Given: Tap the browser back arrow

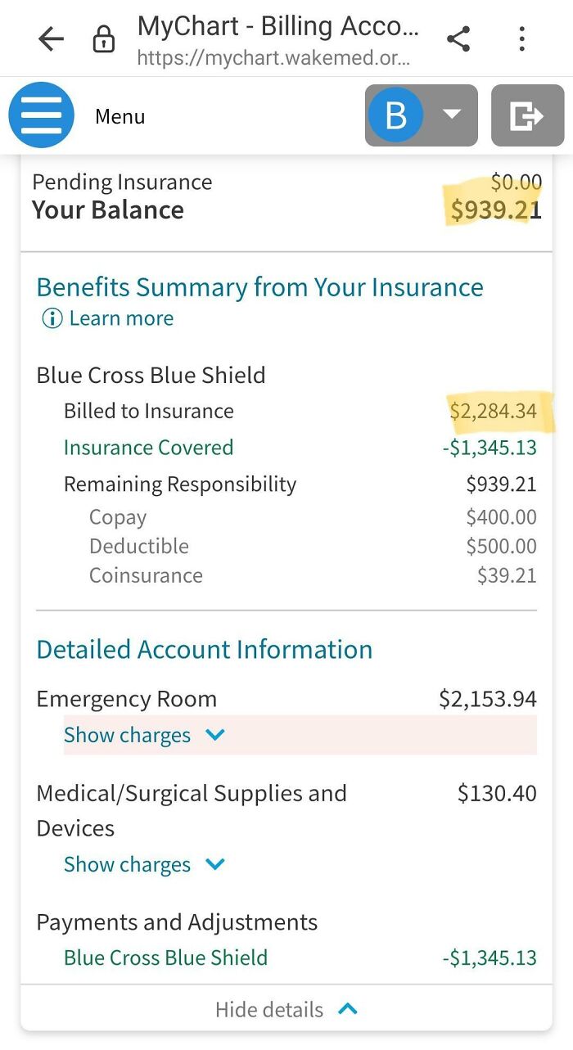Looking at the screenshot, I should (x=51, y=38).
